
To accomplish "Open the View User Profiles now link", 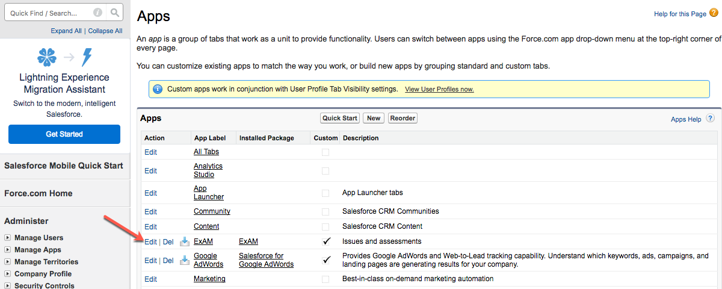I will click(x=439, y=89).
